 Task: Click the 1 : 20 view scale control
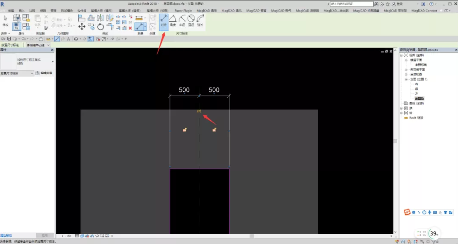click(x=66, y=236)
